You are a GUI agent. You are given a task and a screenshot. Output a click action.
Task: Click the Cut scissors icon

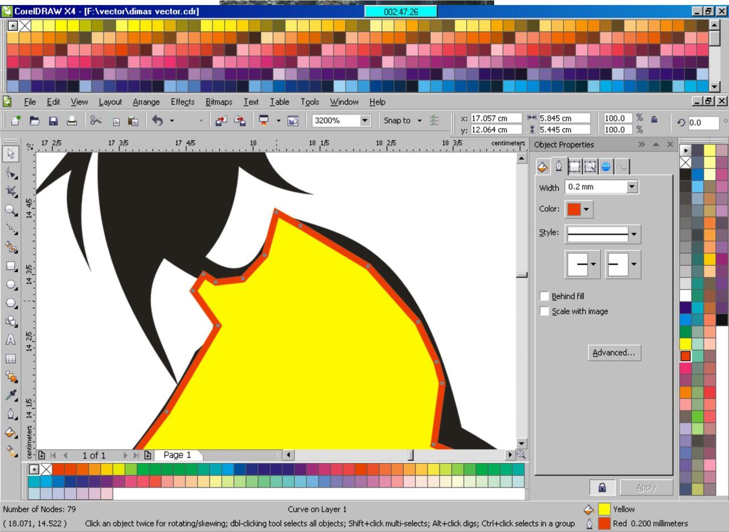pos(96,121)
